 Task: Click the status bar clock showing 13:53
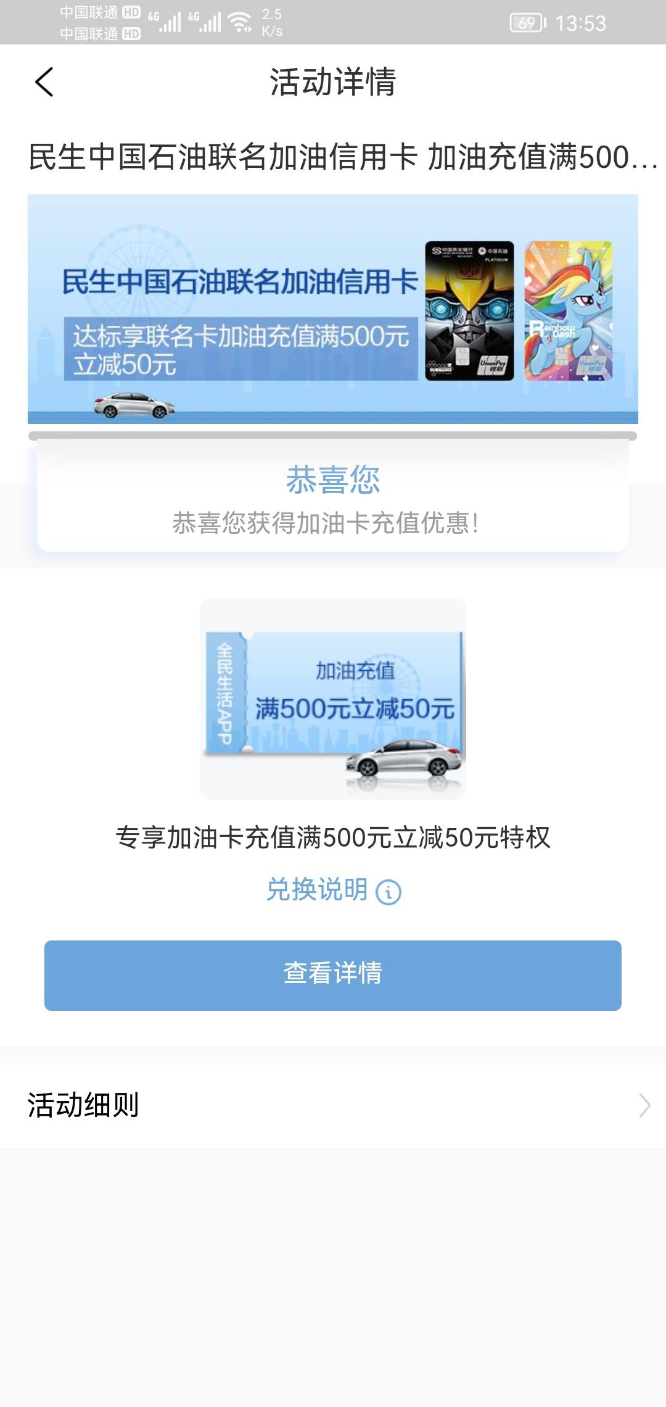(x=580, y=23)
